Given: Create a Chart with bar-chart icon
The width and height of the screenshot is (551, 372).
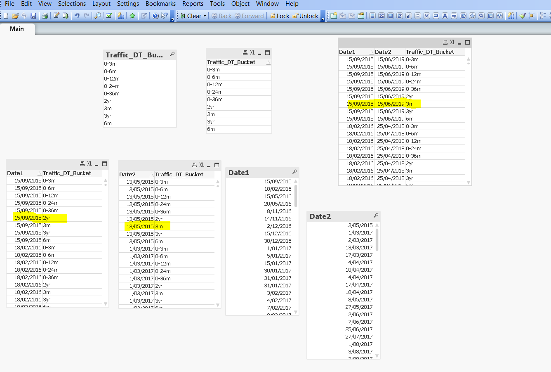Looking at the screenshot, I should tap(409, 16).
